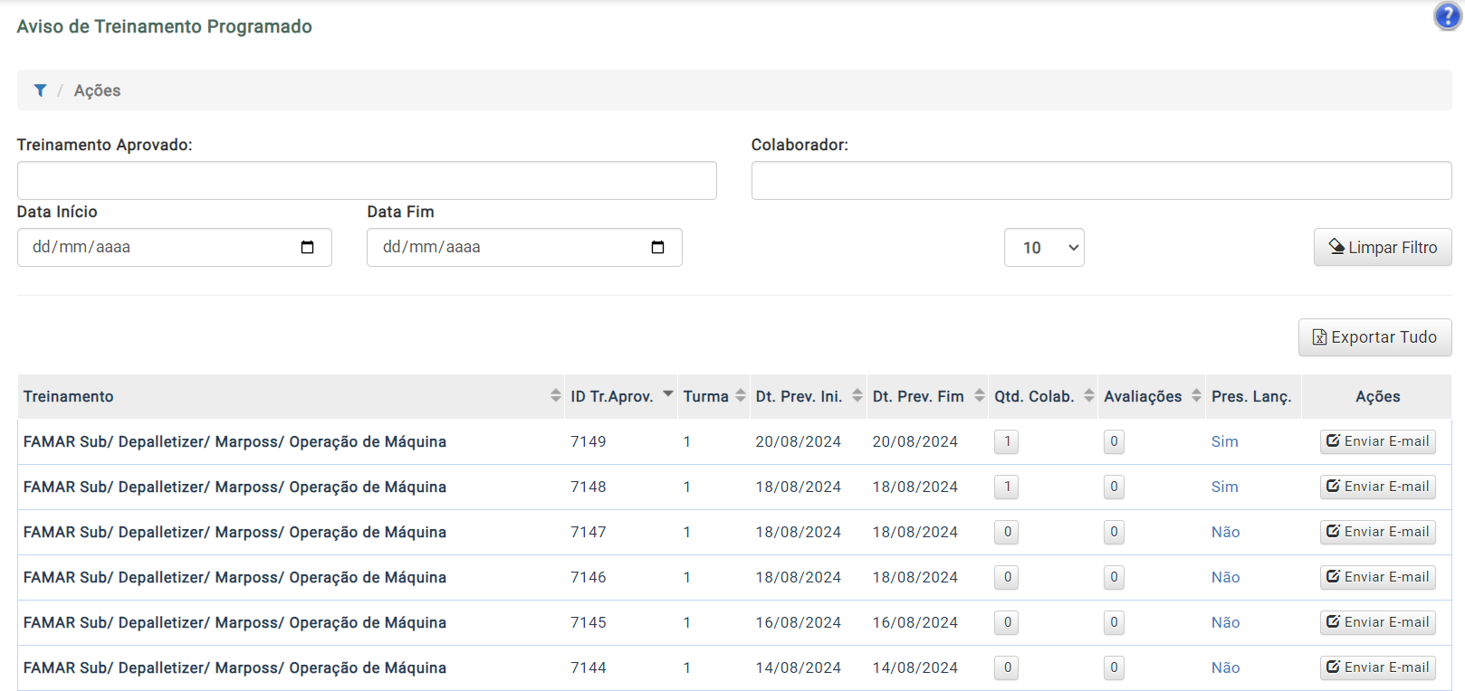Click Avaliações badge 0 for ID 7144
The image size is (1465, 691).
tap(1114, 667)
